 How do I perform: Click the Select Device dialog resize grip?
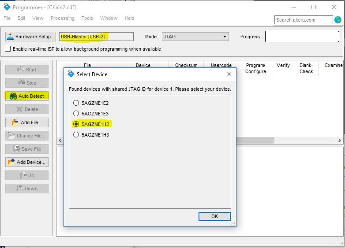(x=233, y=224)
